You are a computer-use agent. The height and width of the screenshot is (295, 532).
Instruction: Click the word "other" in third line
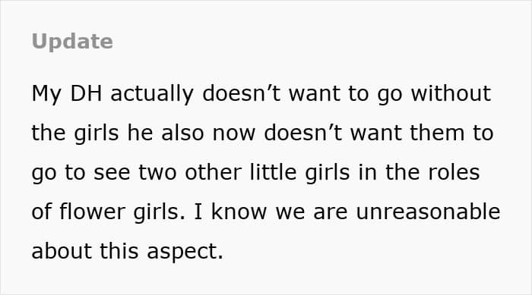click(x=213, y=171)
